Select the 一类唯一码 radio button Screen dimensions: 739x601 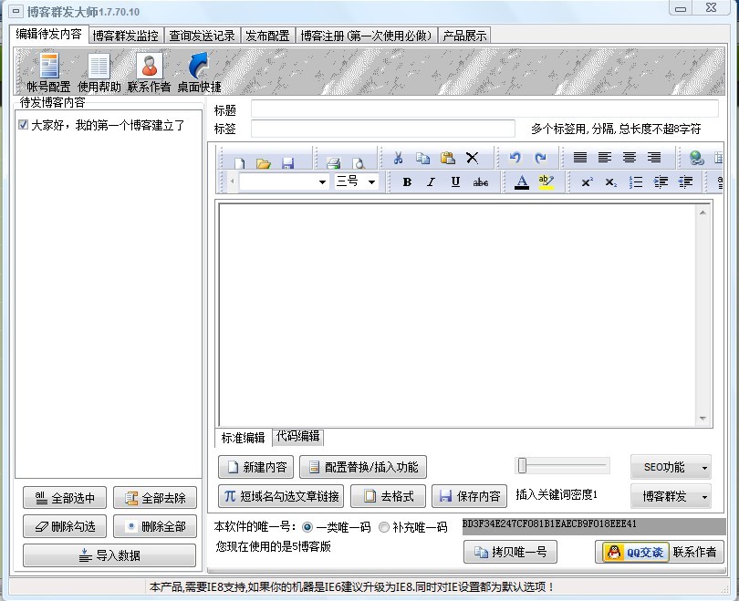[x=307, y=527]
